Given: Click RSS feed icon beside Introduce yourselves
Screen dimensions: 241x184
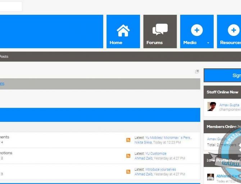Looking at the screenshot, I should [128, 172].
